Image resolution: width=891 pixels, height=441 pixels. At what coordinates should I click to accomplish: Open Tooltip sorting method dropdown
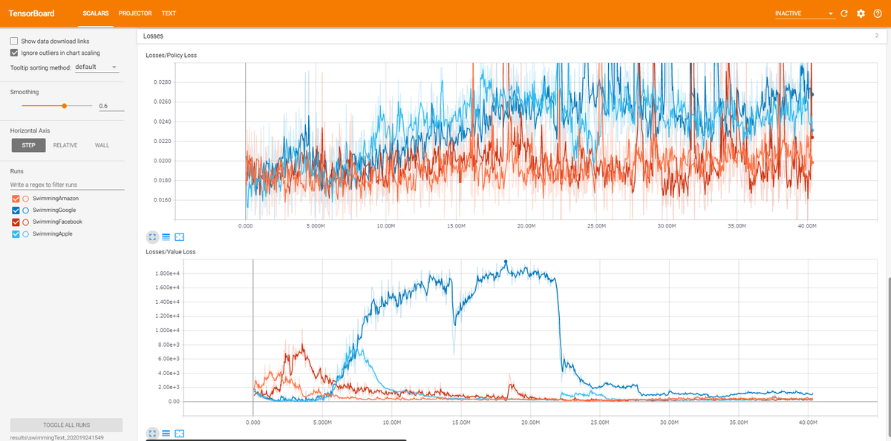(x=96, y=67)
